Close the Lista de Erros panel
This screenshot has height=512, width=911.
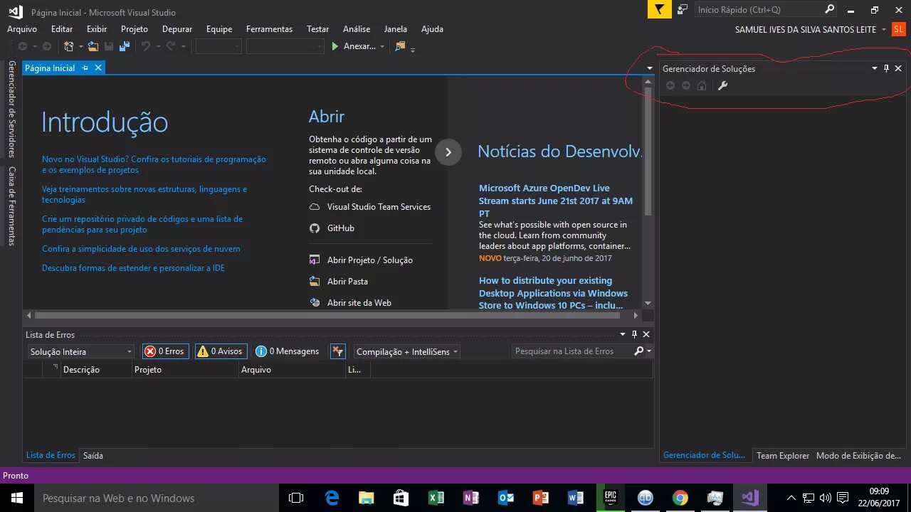pos(646,334)
